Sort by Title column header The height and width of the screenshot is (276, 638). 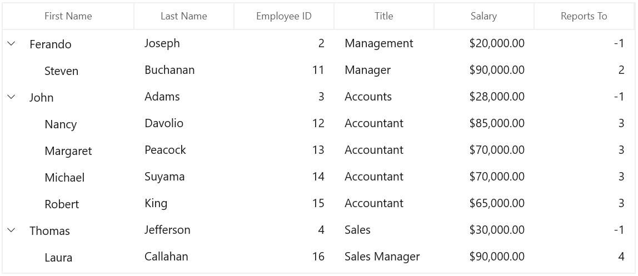point(384,16)
